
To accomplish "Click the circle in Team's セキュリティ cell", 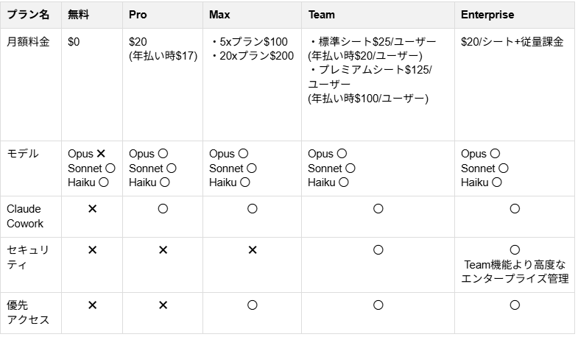I will (x=378, y=250).
